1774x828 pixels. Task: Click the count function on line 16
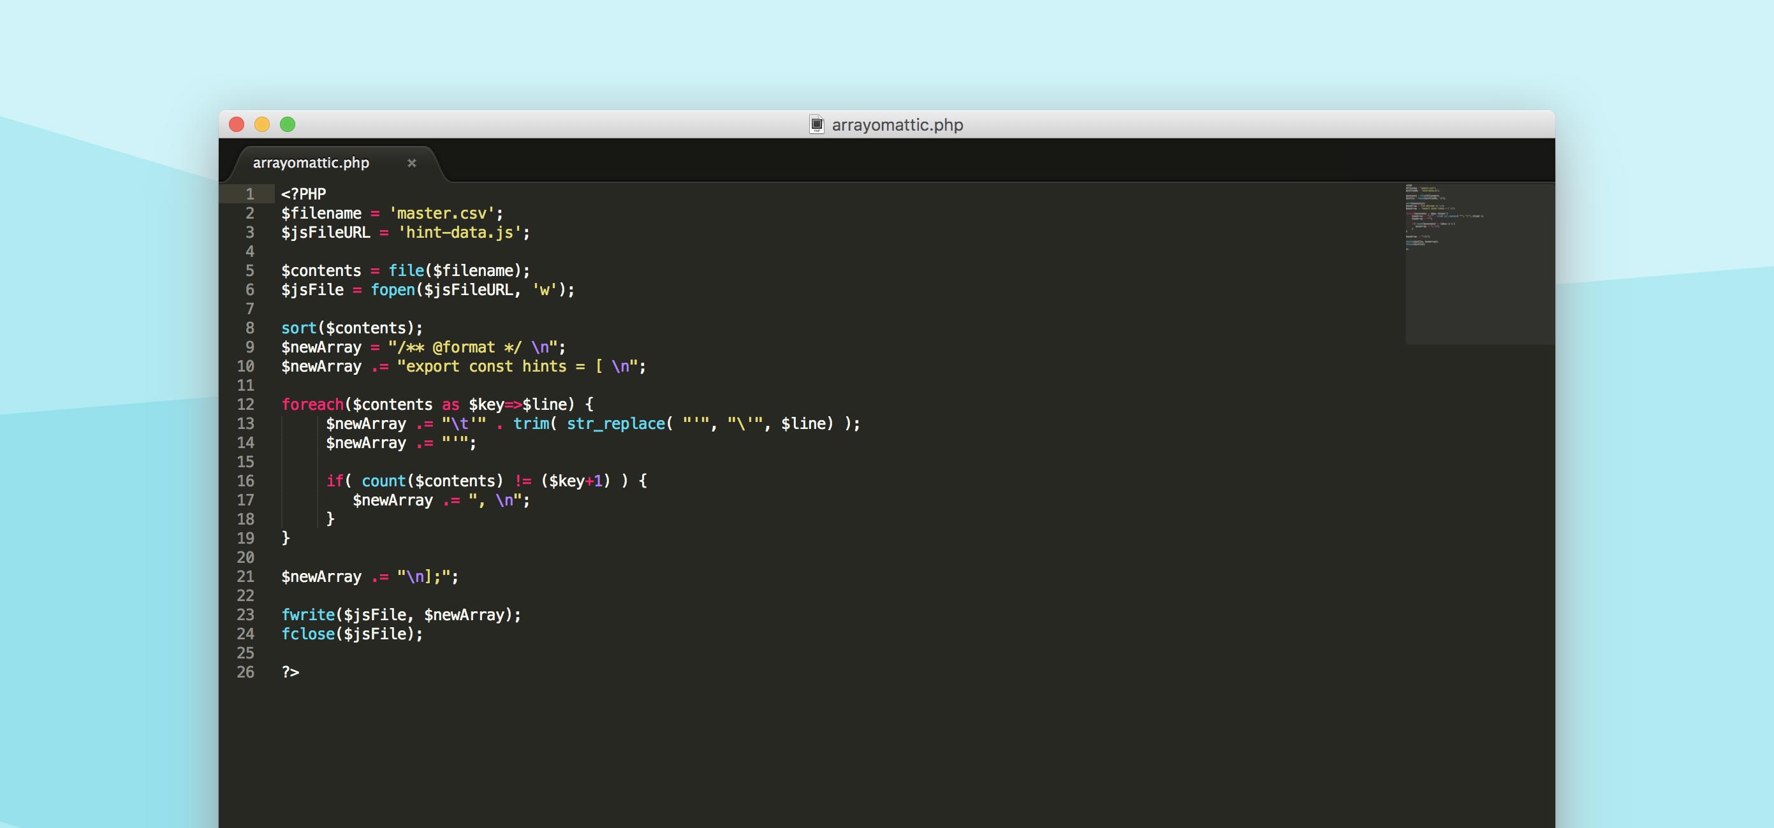click(385, 481)
